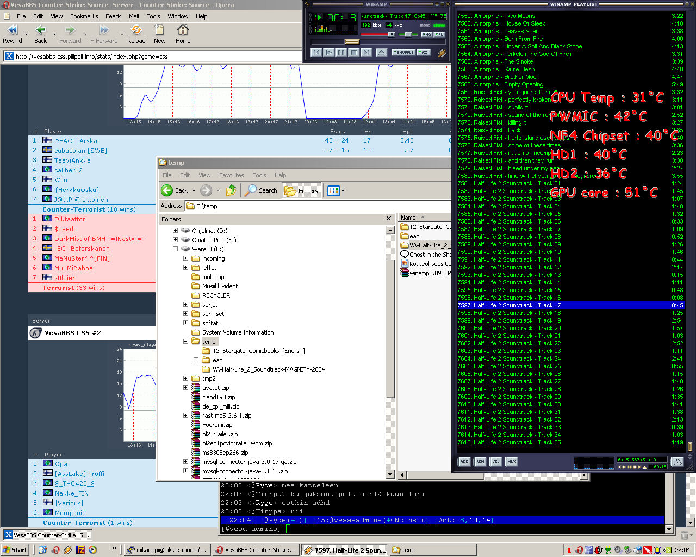
Task: Toggle Winamp repeat mode
Action: [424, 53]
